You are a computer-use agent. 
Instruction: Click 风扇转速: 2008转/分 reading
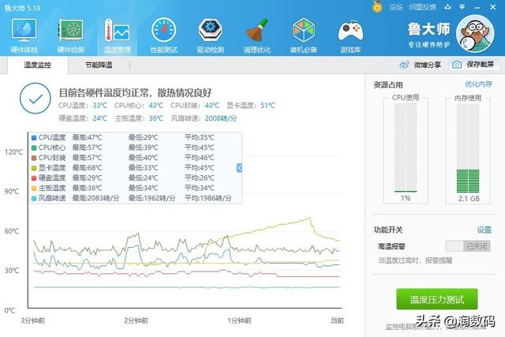click(x=204, y=118)
